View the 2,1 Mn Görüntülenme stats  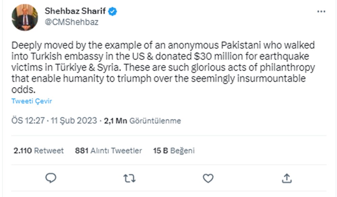pos(142,121)
